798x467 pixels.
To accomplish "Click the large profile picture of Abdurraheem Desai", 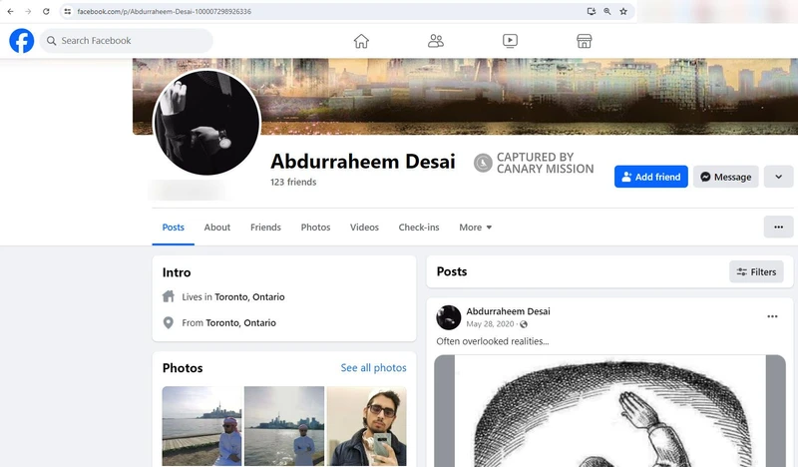I will tap(206, 122).
